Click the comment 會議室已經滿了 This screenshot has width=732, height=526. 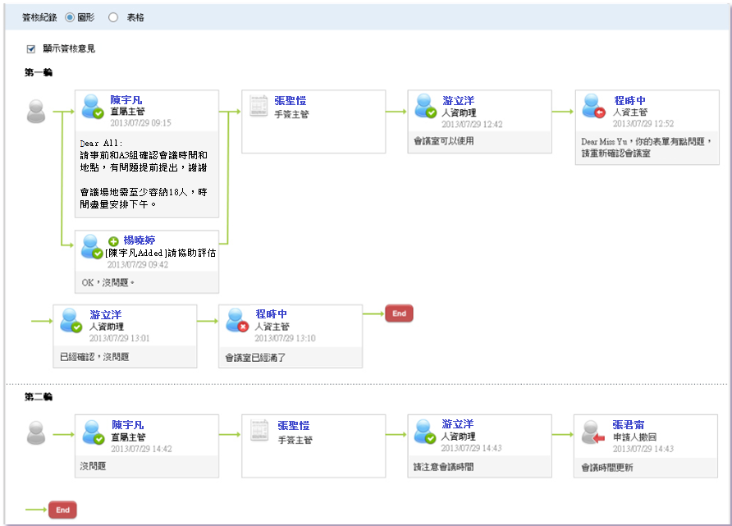tap(255, 358)
